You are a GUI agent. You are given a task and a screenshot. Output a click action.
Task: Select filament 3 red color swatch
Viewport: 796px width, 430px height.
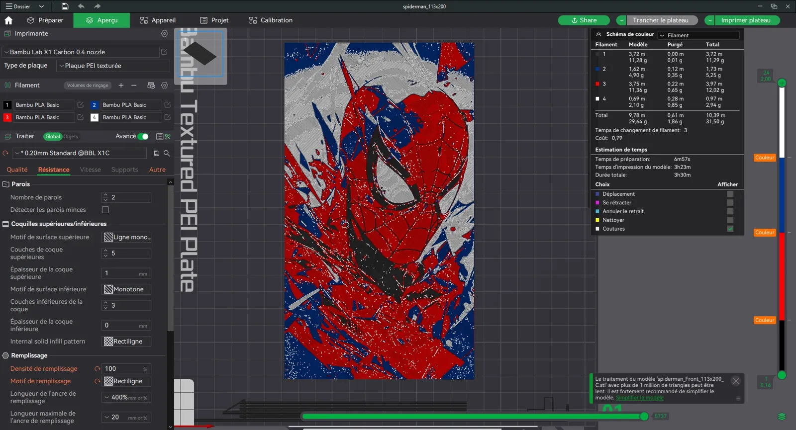[x=7, y=117]
